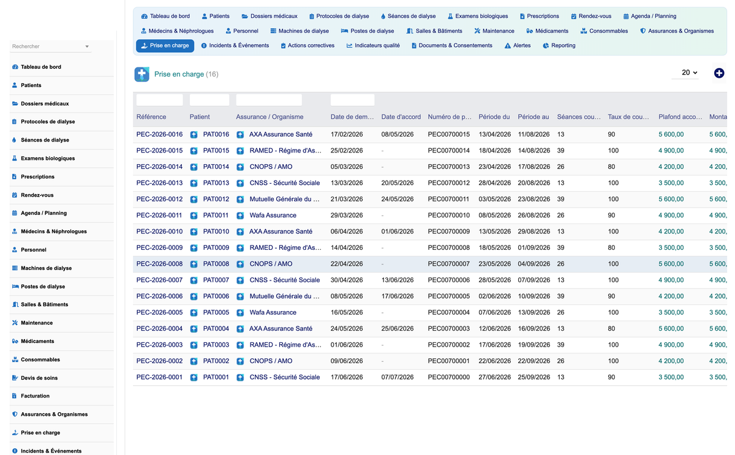
Task: Open reference link PEC-2026-0016
Action: (x=159, y=135)
